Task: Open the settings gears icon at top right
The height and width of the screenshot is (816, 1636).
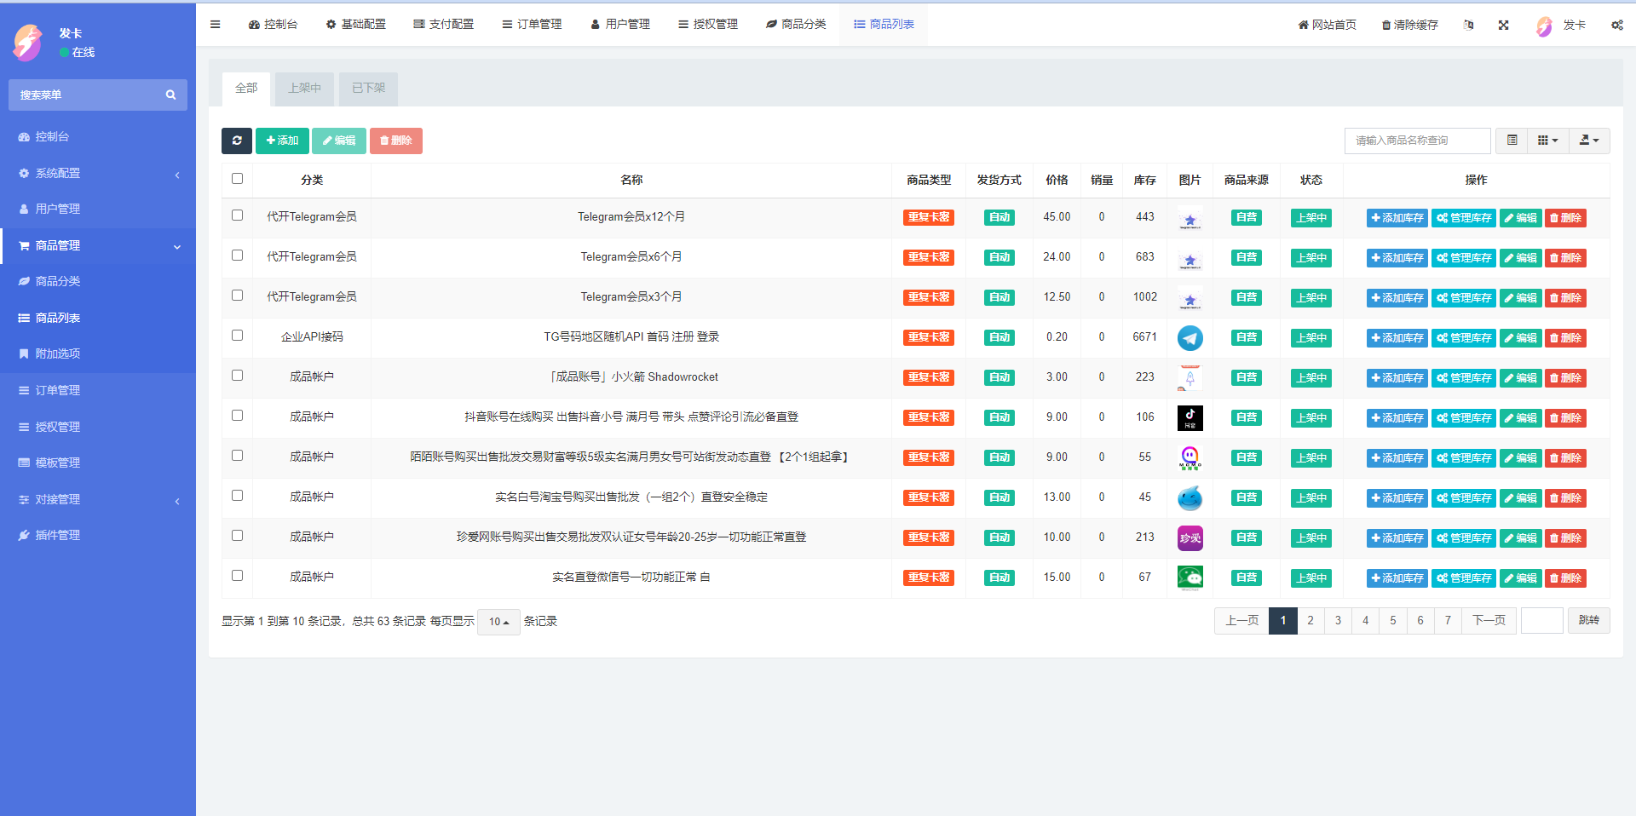Action: click(1616, 25)
